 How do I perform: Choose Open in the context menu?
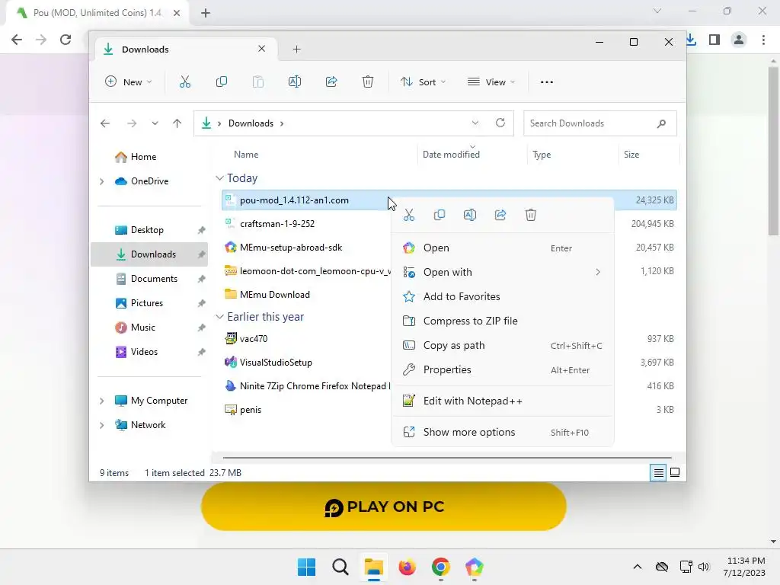click(x=503, y=248)
